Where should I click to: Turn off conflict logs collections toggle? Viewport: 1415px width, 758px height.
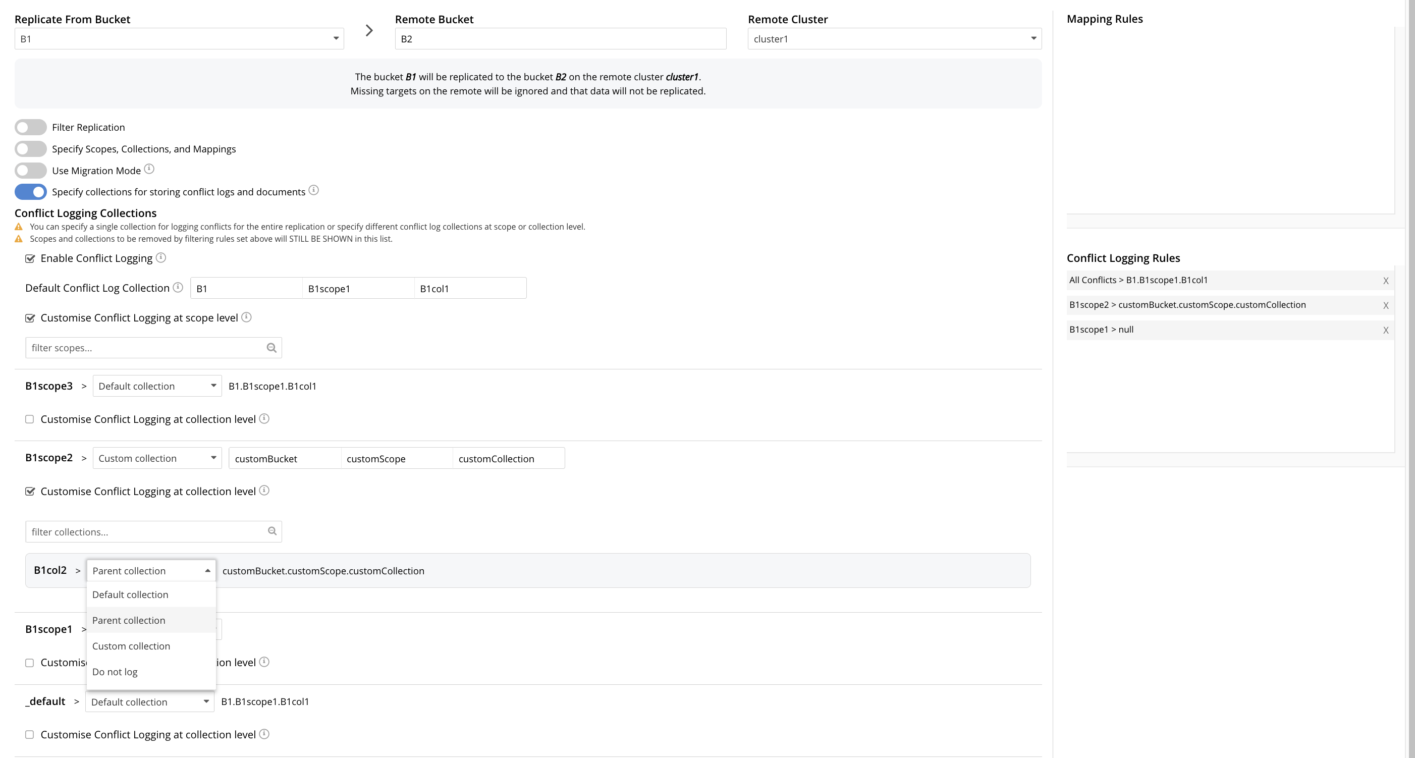pyautogui.click(x=31, y=192)
